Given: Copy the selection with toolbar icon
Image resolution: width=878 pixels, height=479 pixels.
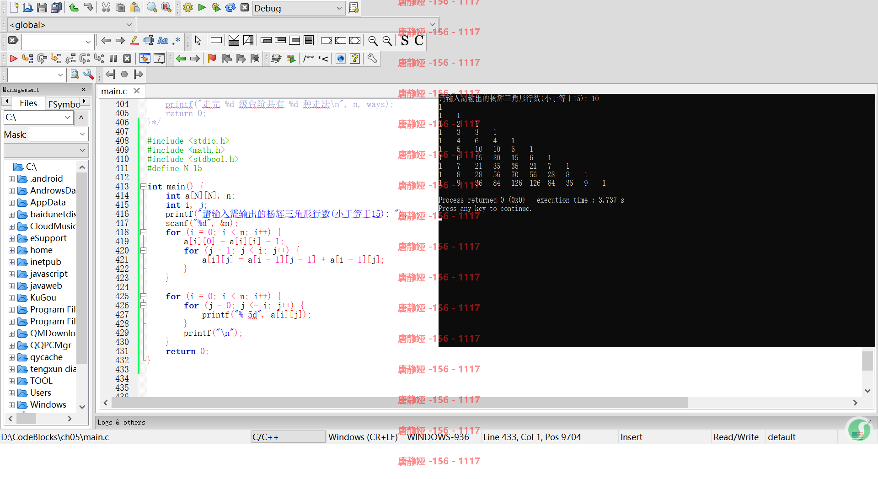Looking at the screenshot, I should point(120,7).
